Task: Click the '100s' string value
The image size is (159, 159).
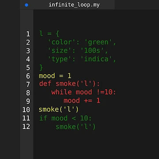Action: [x=92, y=51]
